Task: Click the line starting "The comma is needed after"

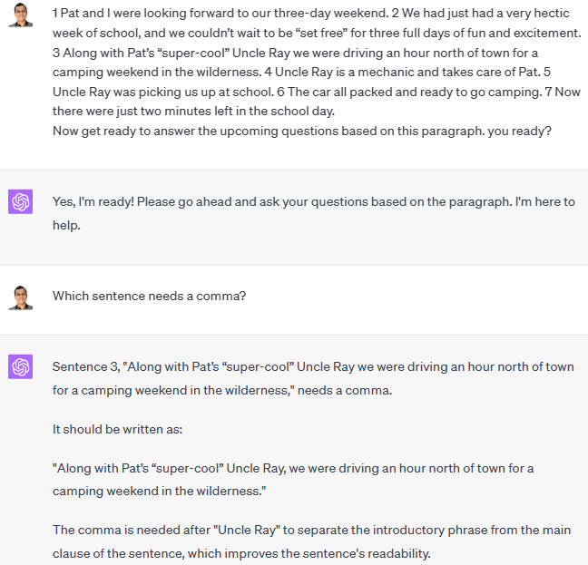Action: coord(311,531)
